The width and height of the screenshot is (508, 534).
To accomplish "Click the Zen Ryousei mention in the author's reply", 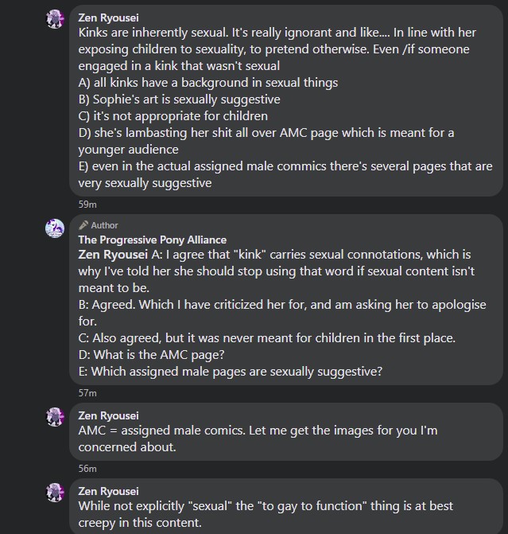I will click(x=113, y=255).
